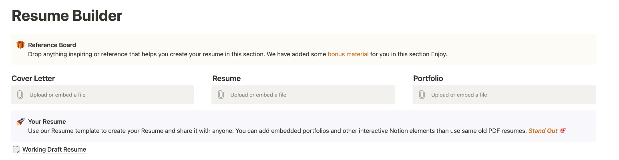Click the paperclip icon under Cover Letter
The width and height of the screenshot is (619, 160).
point(20,95)
